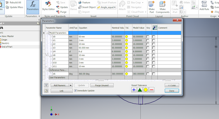The width and height of the screenshot is (219, 119).
Task: Click the Update styles icon
Action: point(58,7)
